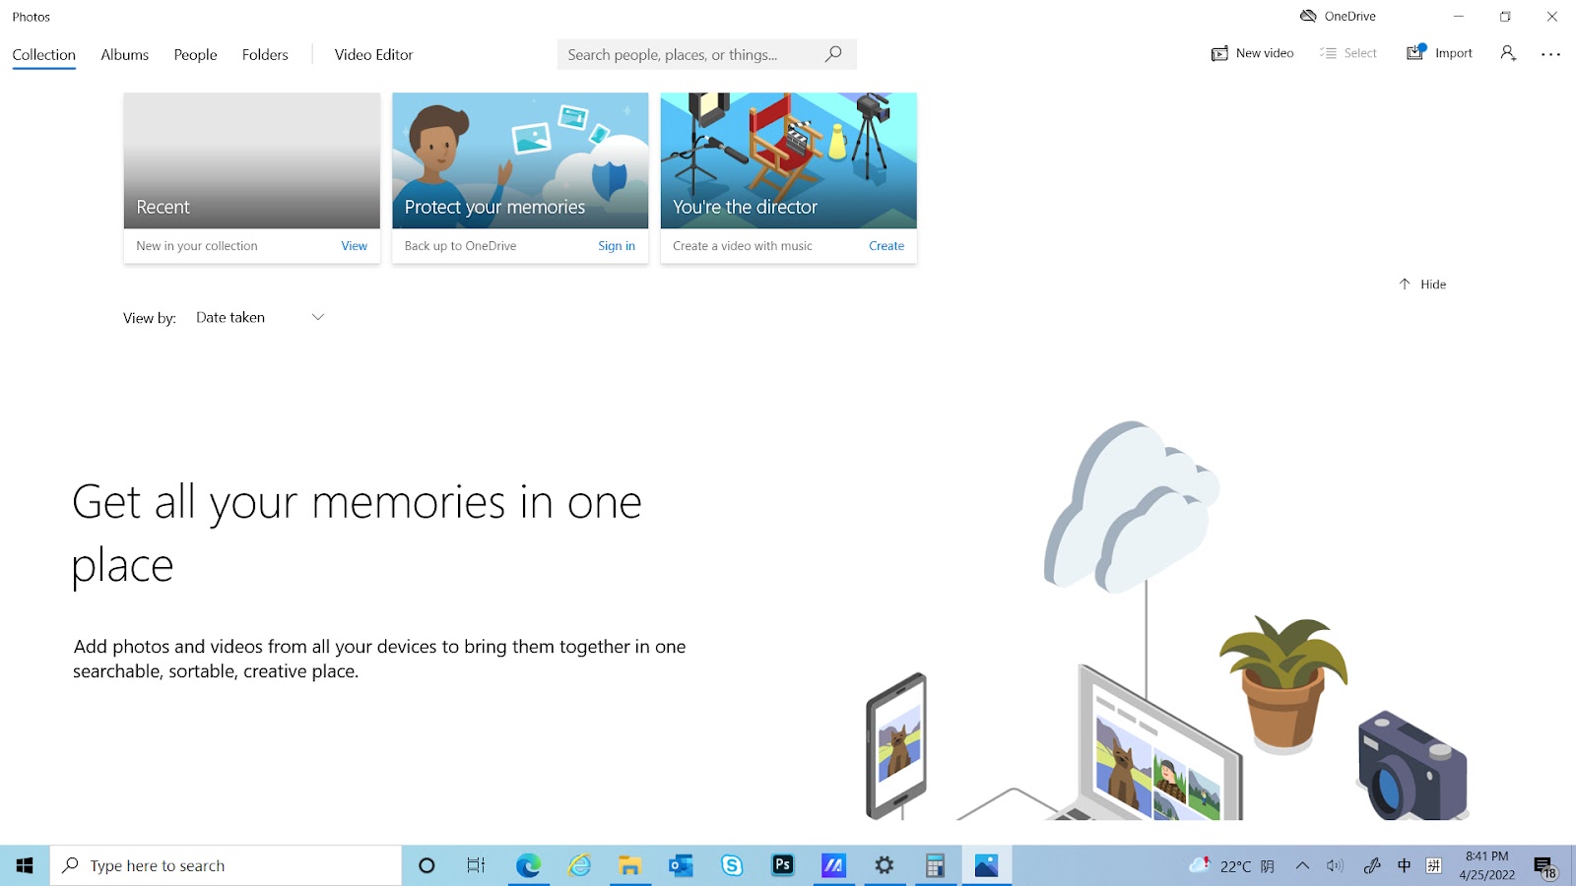Viewport: 1576px width, 886px height.
Task: Click the Select multi-select button
Action: click(x=1347, y=53)
